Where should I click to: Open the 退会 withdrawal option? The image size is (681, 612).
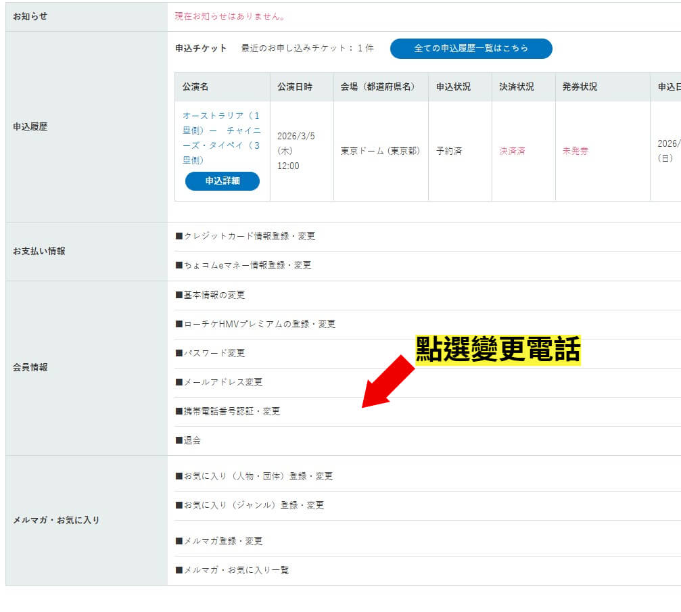[x=189, y=440]
